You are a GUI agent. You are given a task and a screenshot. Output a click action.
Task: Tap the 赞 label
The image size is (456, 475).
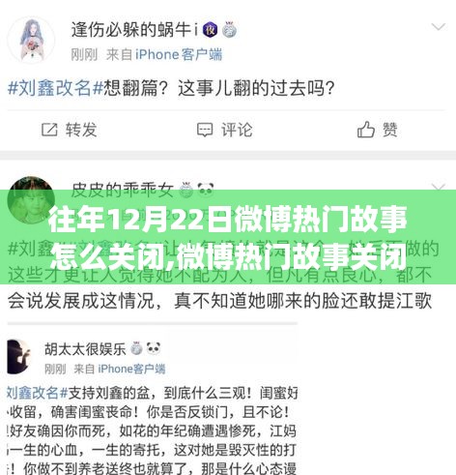(390, 130)
